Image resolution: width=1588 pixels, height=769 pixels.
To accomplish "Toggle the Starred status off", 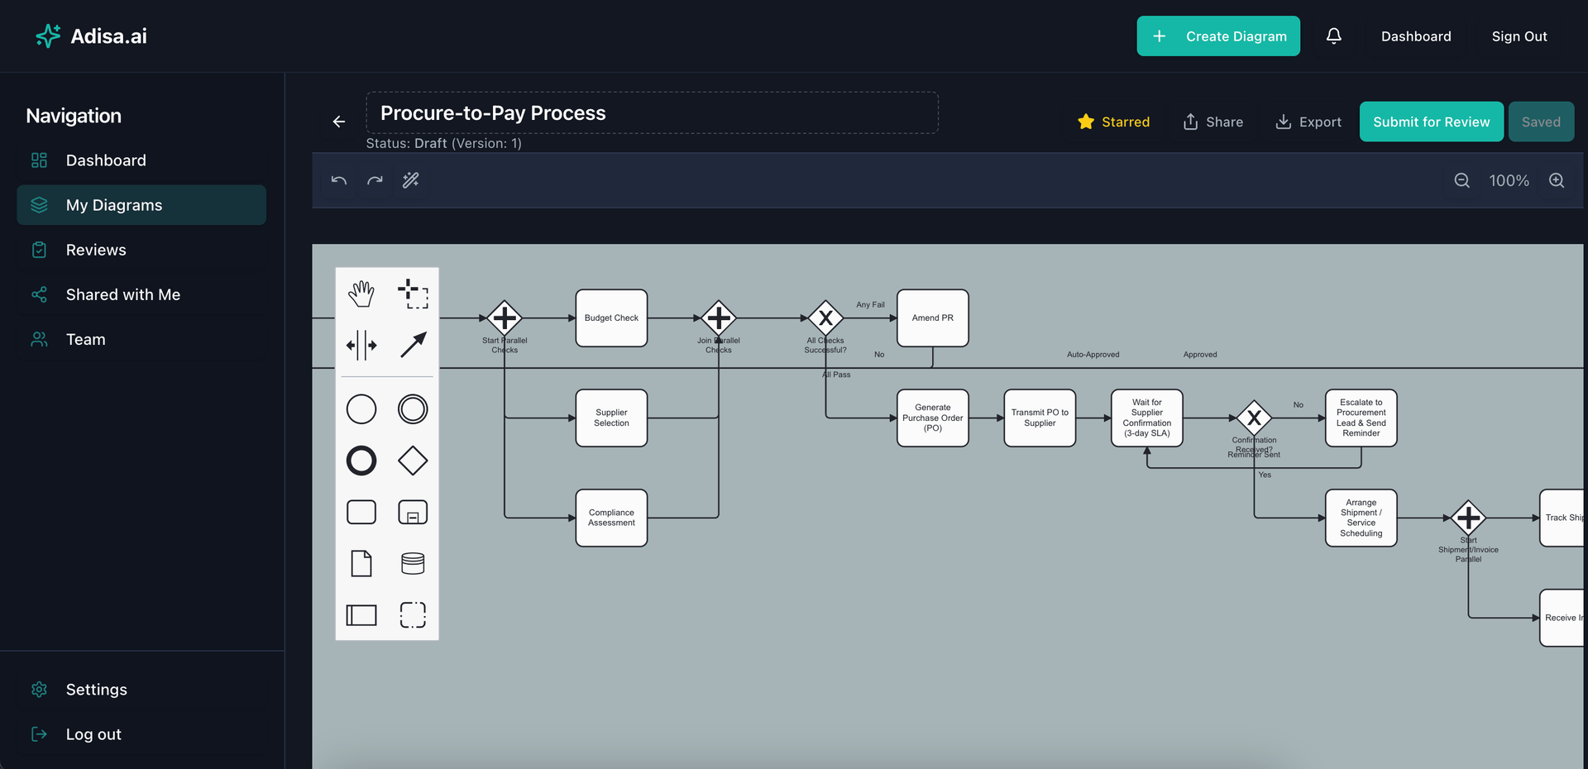I will tap(1113, 122).
